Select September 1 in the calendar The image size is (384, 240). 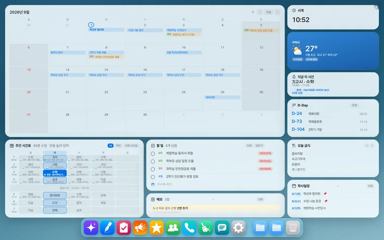91,25
